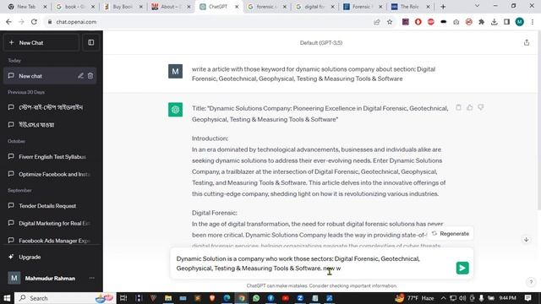Image resolution: width=541 pixels, height=304 pixels.
Task: Switch to the 'digital for' Google tab
Action: tap(314, 7)
